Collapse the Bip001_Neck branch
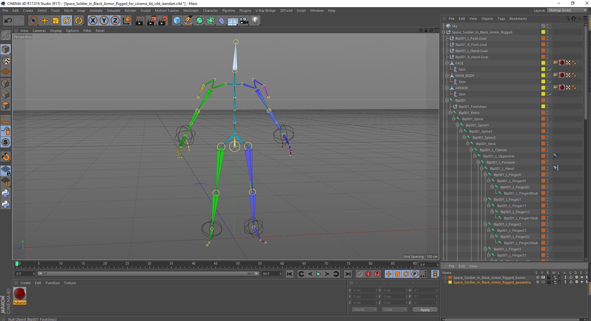The width and height of the screenshot is (591, 321). [468, 144]
